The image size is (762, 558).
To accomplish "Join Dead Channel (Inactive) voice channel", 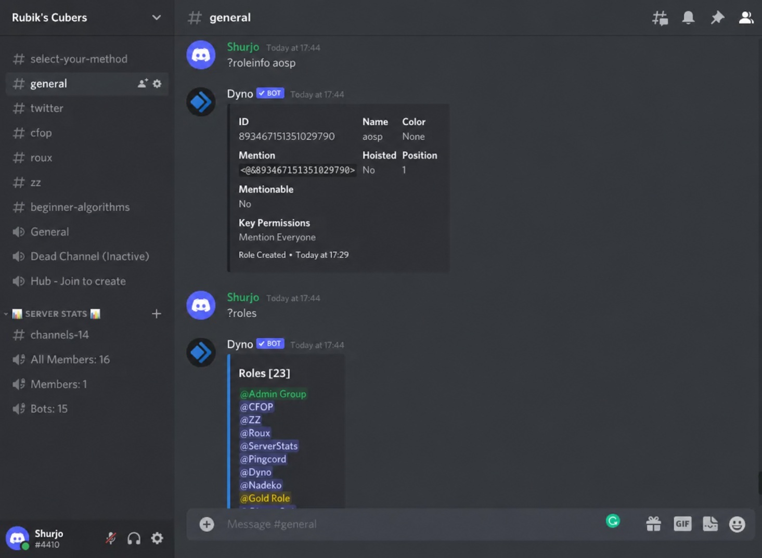I will (x=87, y=256).
